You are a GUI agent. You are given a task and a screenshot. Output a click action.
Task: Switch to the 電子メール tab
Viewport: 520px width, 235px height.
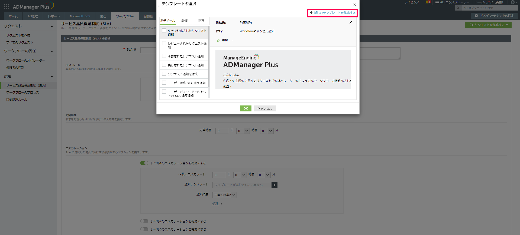click(x=168, y=21)
